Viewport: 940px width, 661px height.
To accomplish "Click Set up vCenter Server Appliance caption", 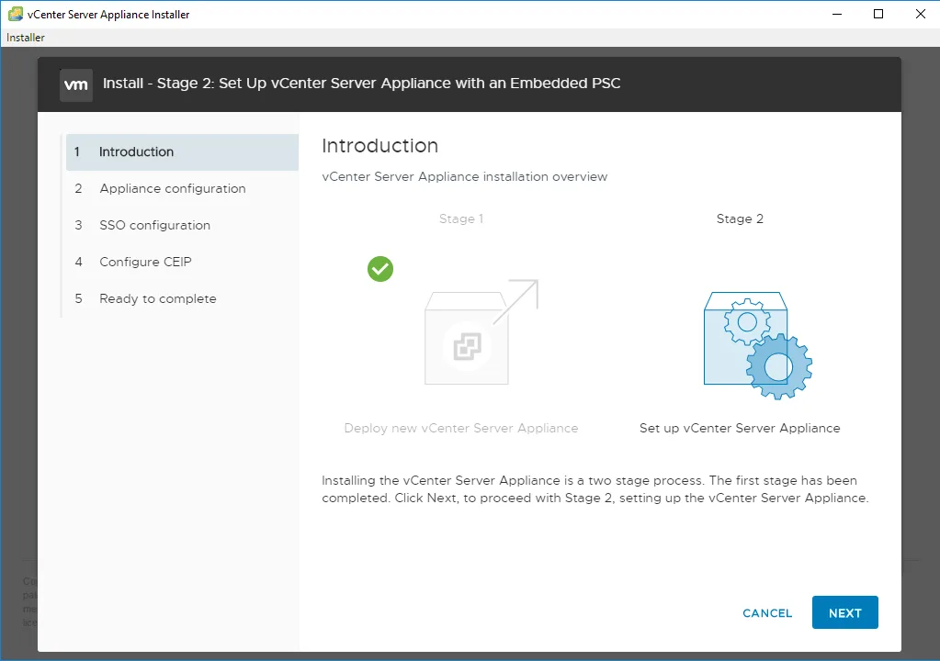I will click(740, 428).
